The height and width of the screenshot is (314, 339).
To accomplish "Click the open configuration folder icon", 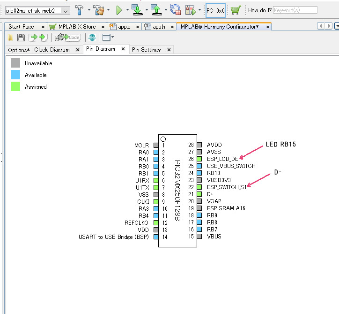I will [10, 38].
